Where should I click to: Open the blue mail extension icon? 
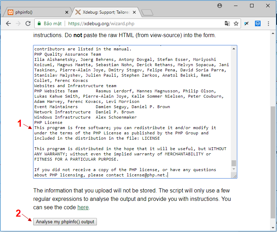[258, 23]
